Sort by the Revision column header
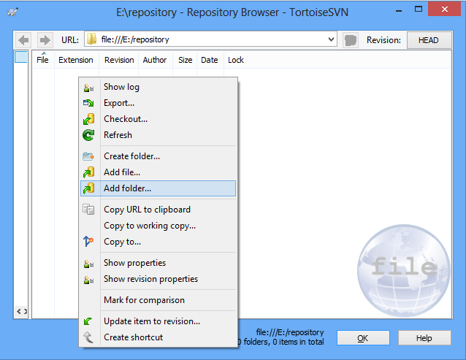The width and height of the screenshot is (466, 360). [119, 60]
